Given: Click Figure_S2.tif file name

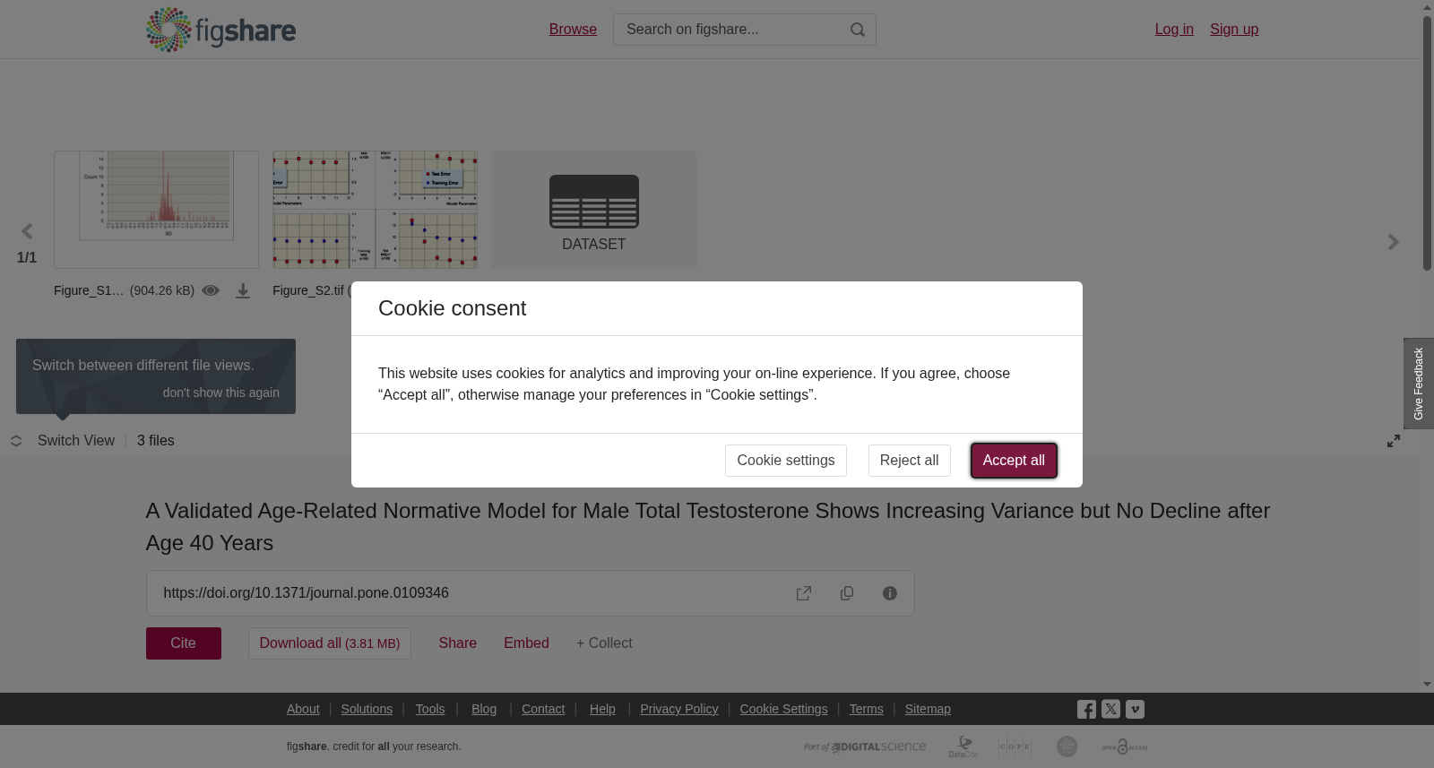Looking at the screenshot, I should point(308,290).
